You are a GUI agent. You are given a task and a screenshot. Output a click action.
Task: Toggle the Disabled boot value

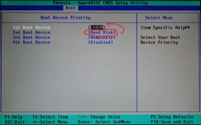pyautogui.click(x=100, y=42)
